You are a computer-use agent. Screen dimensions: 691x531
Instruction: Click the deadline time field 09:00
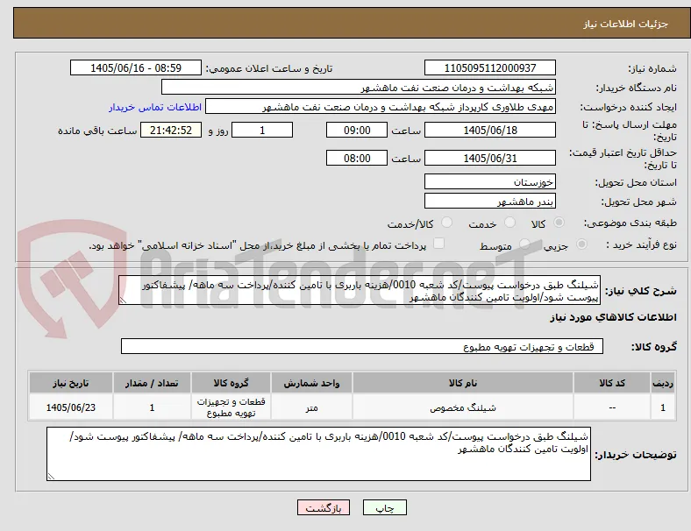click(x=357, y=130)
